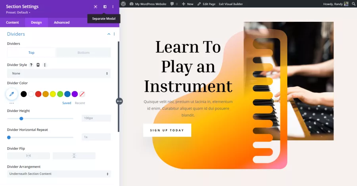Click the Divider Height slider handle
The height and width of the screenshot is (186, 357).
coord(21,119)
